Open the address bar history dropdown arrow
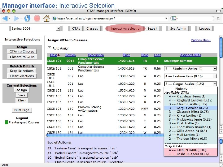This screenshot has width=223, height=167. (166, 19)
